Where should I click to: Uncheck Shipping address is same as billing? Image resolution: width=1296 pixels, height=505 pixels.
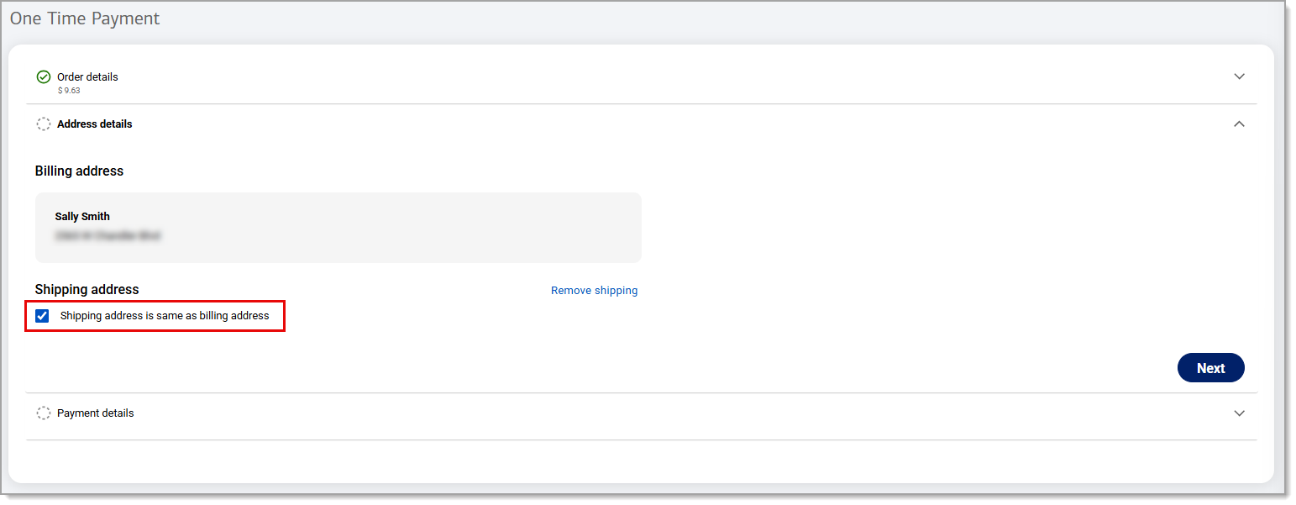[42, 316]
